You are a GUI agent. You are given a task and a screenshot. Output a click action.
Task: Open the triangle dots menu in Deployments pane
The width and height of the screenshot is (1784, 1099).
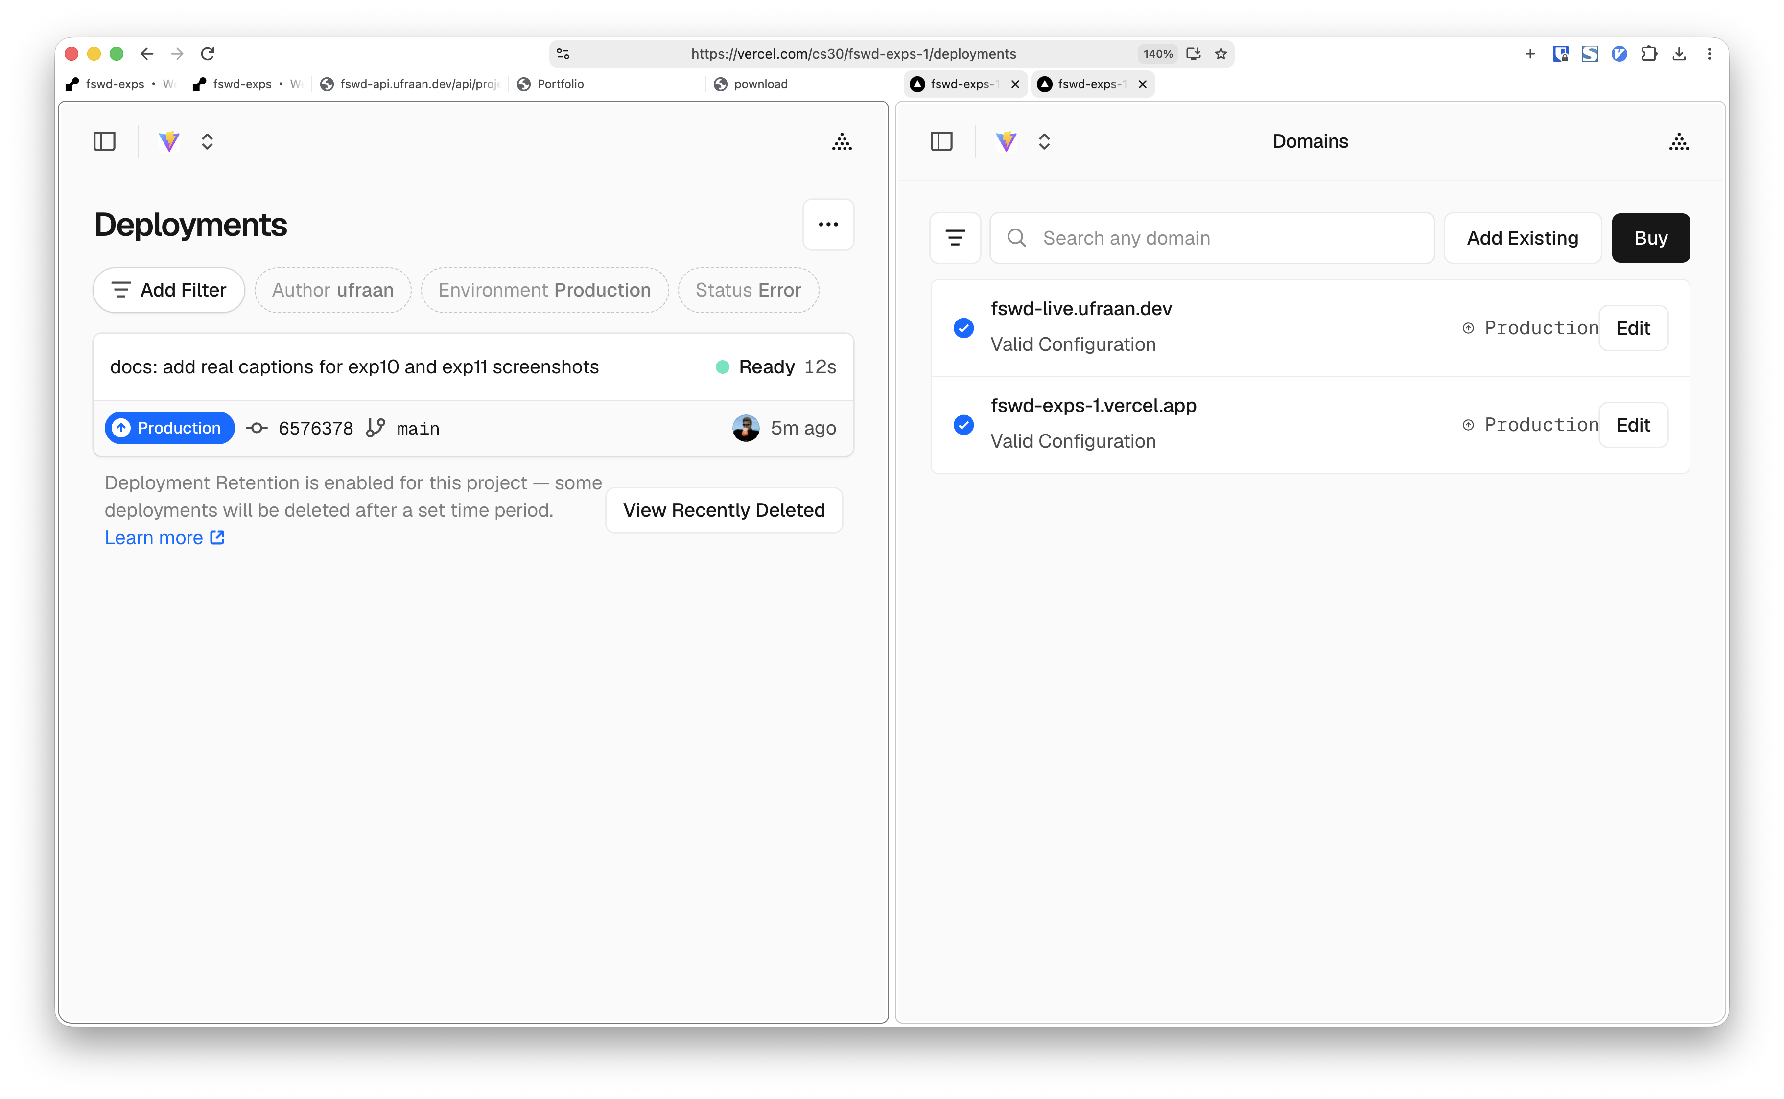point(842,141)
